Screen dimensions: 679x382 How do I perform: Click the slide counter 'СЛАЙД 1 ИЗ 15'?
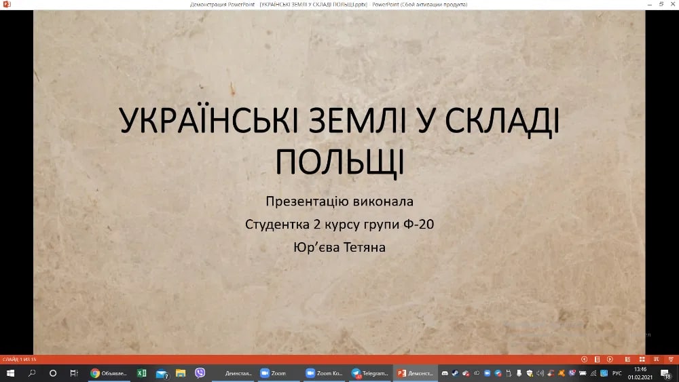[20, 359]
